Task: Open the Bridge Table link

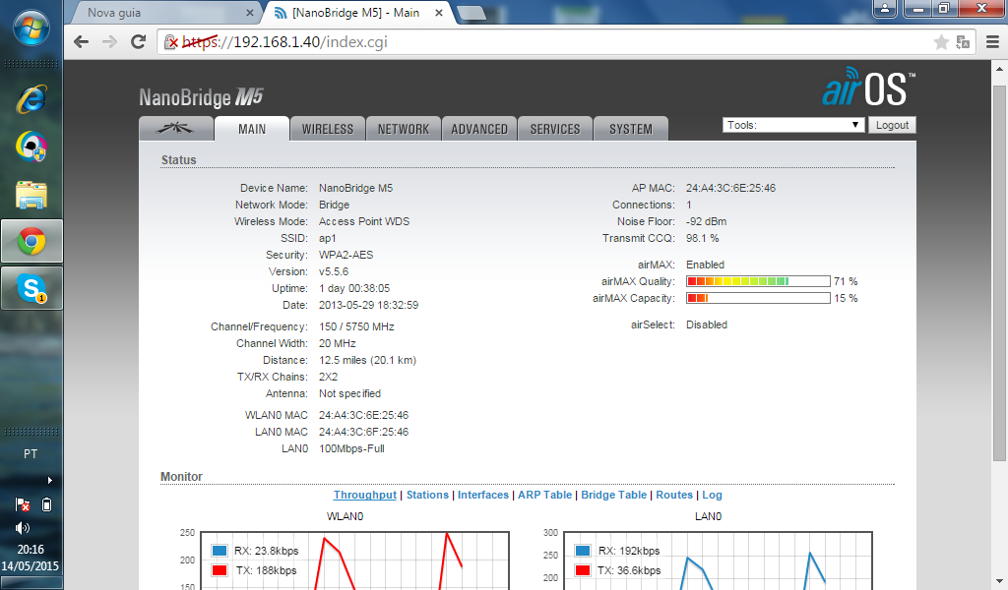Action: tap(614, 495)
